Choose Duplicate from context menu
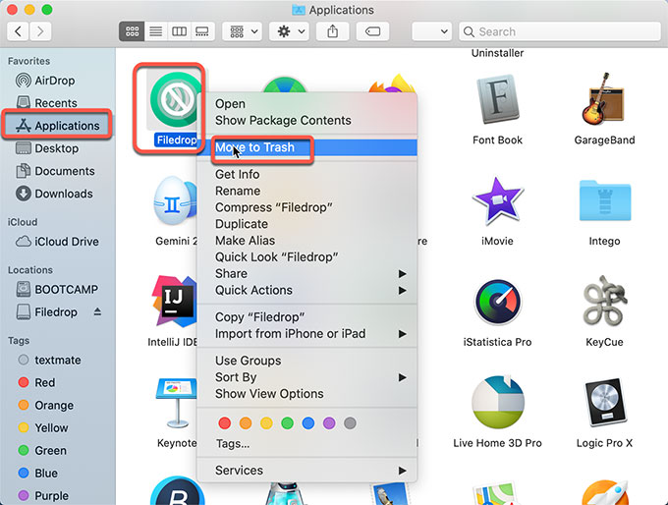The width and height of the screenshot is (668, 505). click(306, 224)
